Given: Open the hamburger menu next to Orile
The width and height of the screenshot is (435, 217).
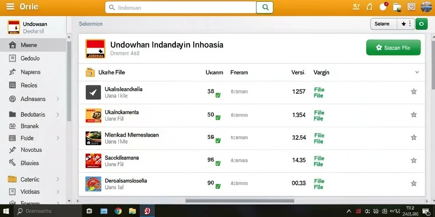Looking at the screenshot, I should [10, 7].
